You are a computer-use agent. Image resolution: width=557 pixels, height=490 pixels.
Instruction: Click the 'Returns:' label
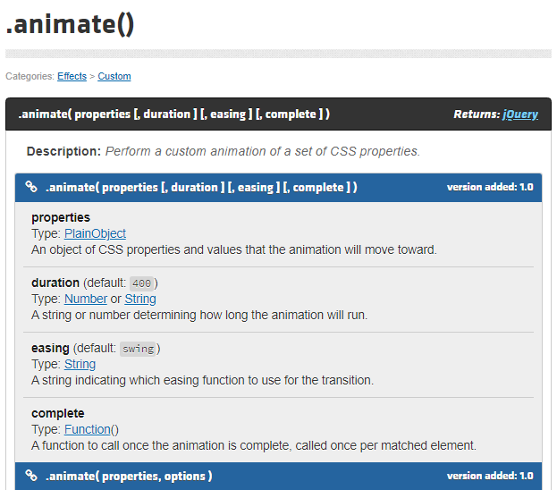click(477, 114)
